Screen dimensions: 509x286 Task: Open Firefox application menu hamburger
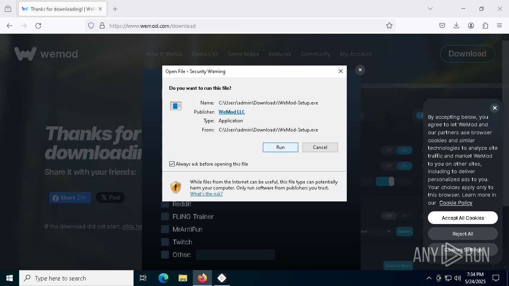coord(499,25)
